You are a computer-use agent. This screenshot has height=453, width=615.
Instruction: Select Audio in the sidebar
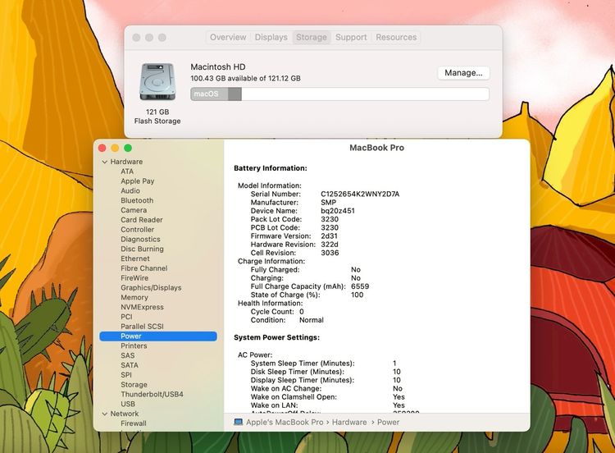pyautogui.click(x=130, y=190)
